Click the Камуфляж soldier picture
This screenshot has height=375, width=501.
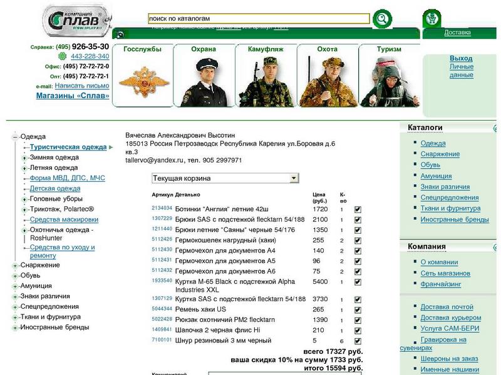coord(266,81)
